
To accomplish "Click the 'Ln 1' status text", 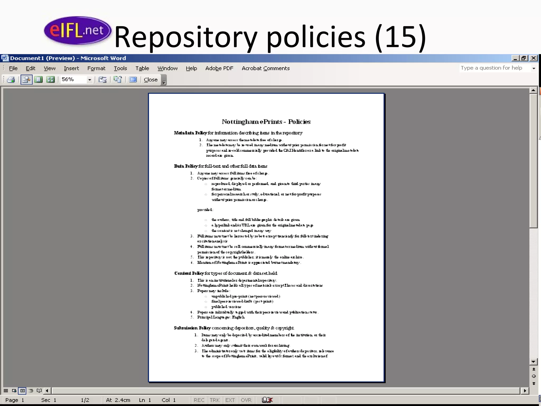I will [145, 400].
